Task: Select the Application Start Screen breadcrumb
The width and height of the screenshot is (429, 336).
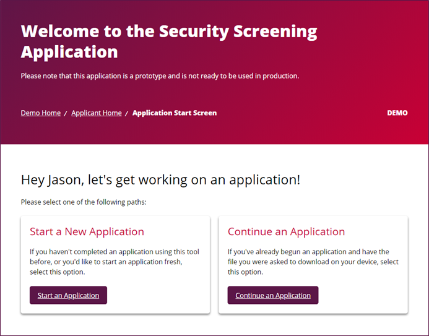Action: [x=175, y=113]
